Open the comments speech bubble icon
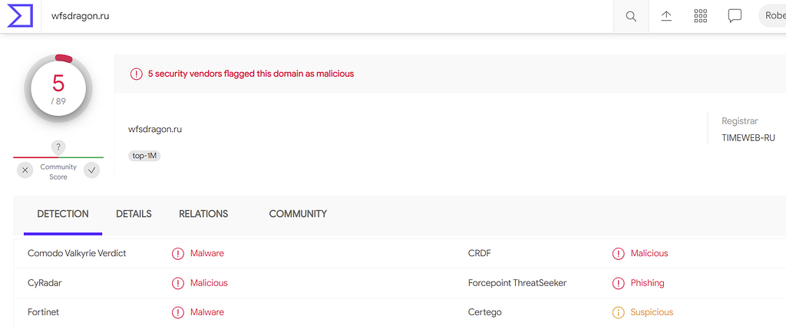Screen dimensions: 786x326 click(x=735, y=16)
